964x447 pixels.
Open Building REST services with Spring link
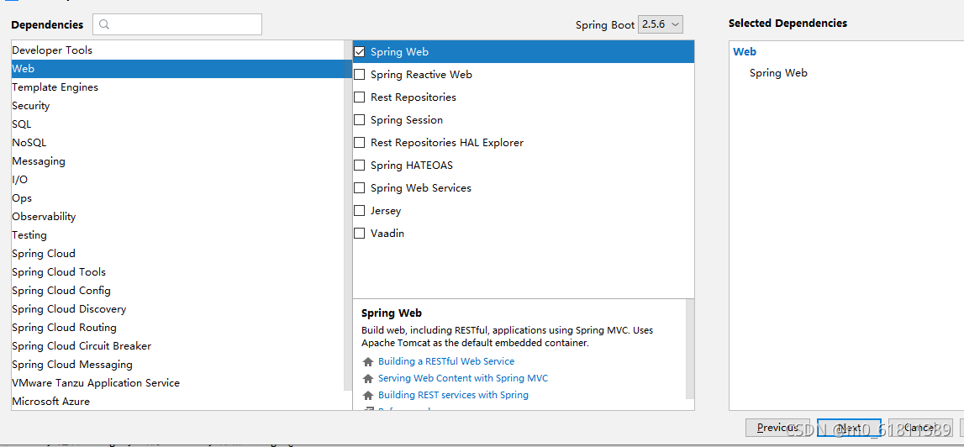(x=453, y=395)
